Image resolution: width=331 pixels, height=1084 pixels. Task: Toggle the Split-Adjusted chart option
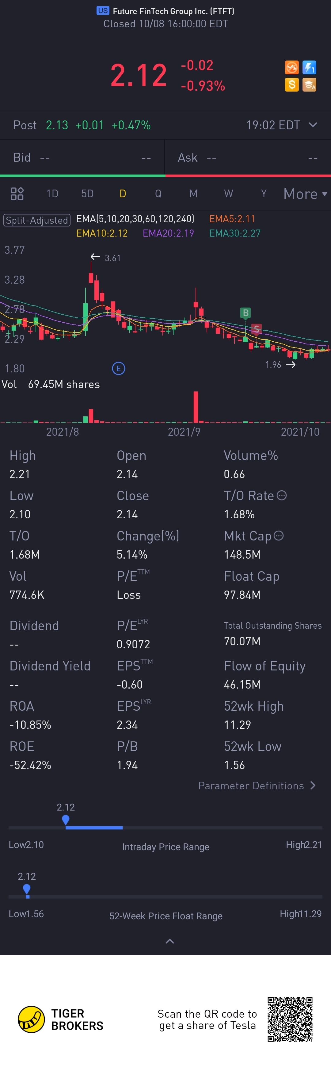[37, 220]
